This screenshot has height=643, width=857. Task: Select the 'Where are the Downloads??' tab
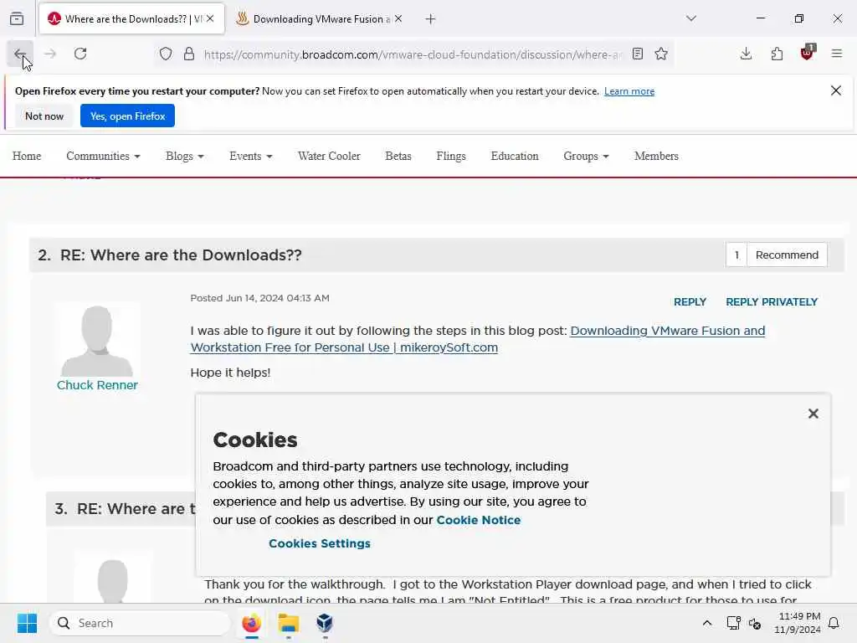pos(131,19)
